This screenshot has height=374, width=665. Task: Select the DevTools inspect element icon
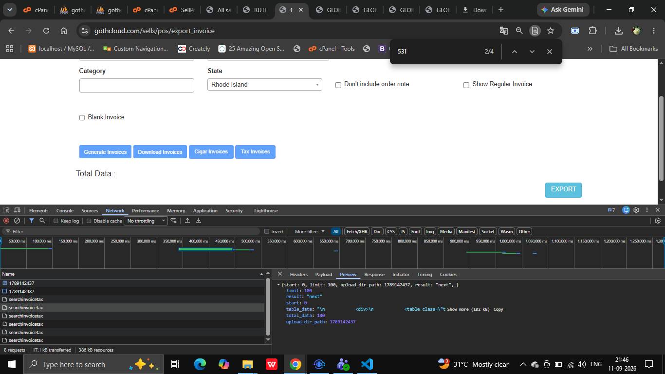tap(6, 210)
